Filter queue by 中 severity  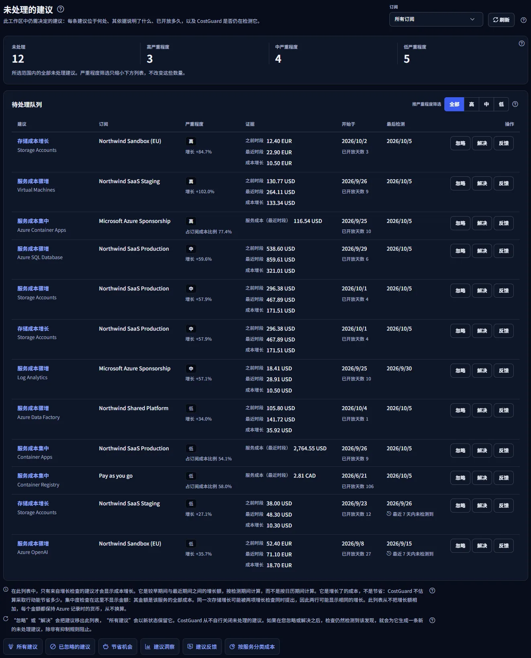coord(486,104)
